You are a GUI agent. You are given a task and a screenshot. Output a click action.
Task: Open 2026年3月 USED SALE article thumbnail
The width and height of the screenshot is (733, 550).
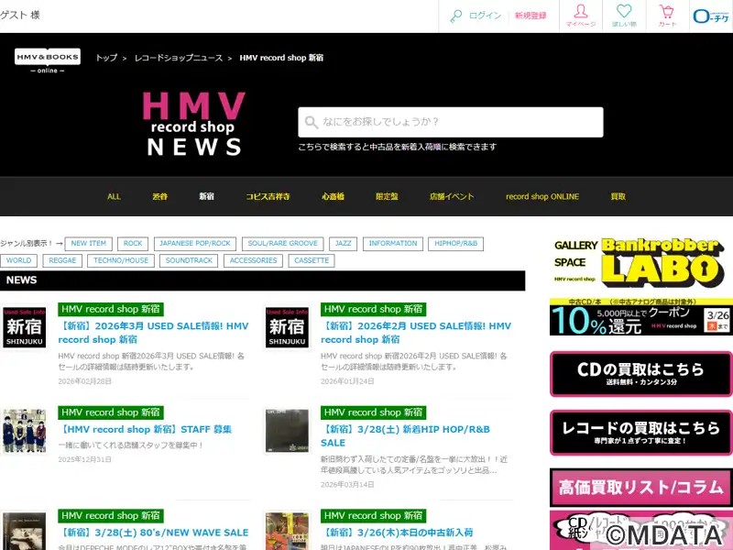[x=25, y=327]
